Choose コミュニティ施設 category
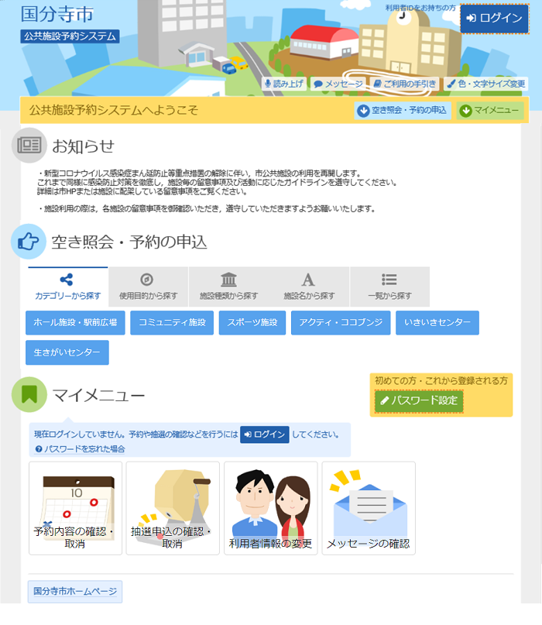 coord(172,322)
